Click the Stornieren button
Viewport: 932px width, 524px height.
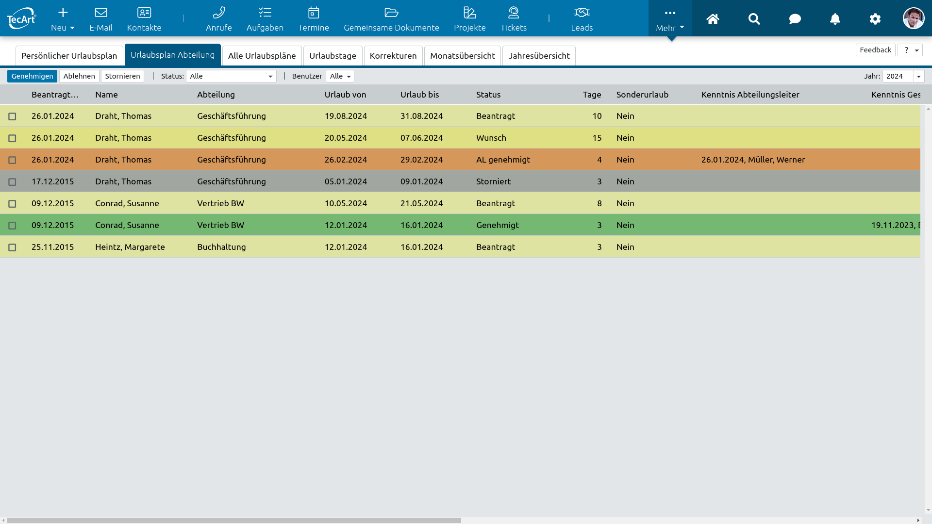pyautogui.click(x=122, y=76)
